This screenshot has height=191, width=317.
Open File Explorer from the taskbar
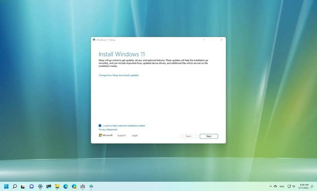click(x=57, y=187)
